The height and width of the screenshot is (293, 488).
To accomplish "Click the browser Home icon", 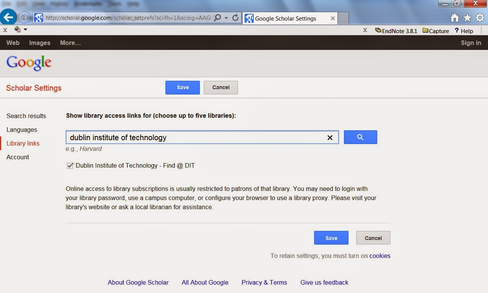I will [x=455, y=18].
